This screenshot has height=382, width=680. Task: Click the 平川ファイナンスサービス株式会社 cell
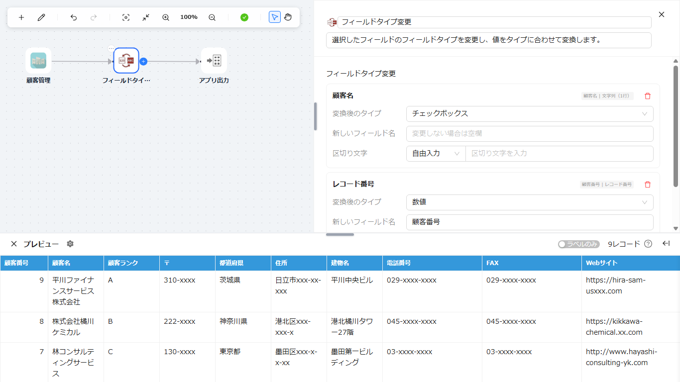76,291
